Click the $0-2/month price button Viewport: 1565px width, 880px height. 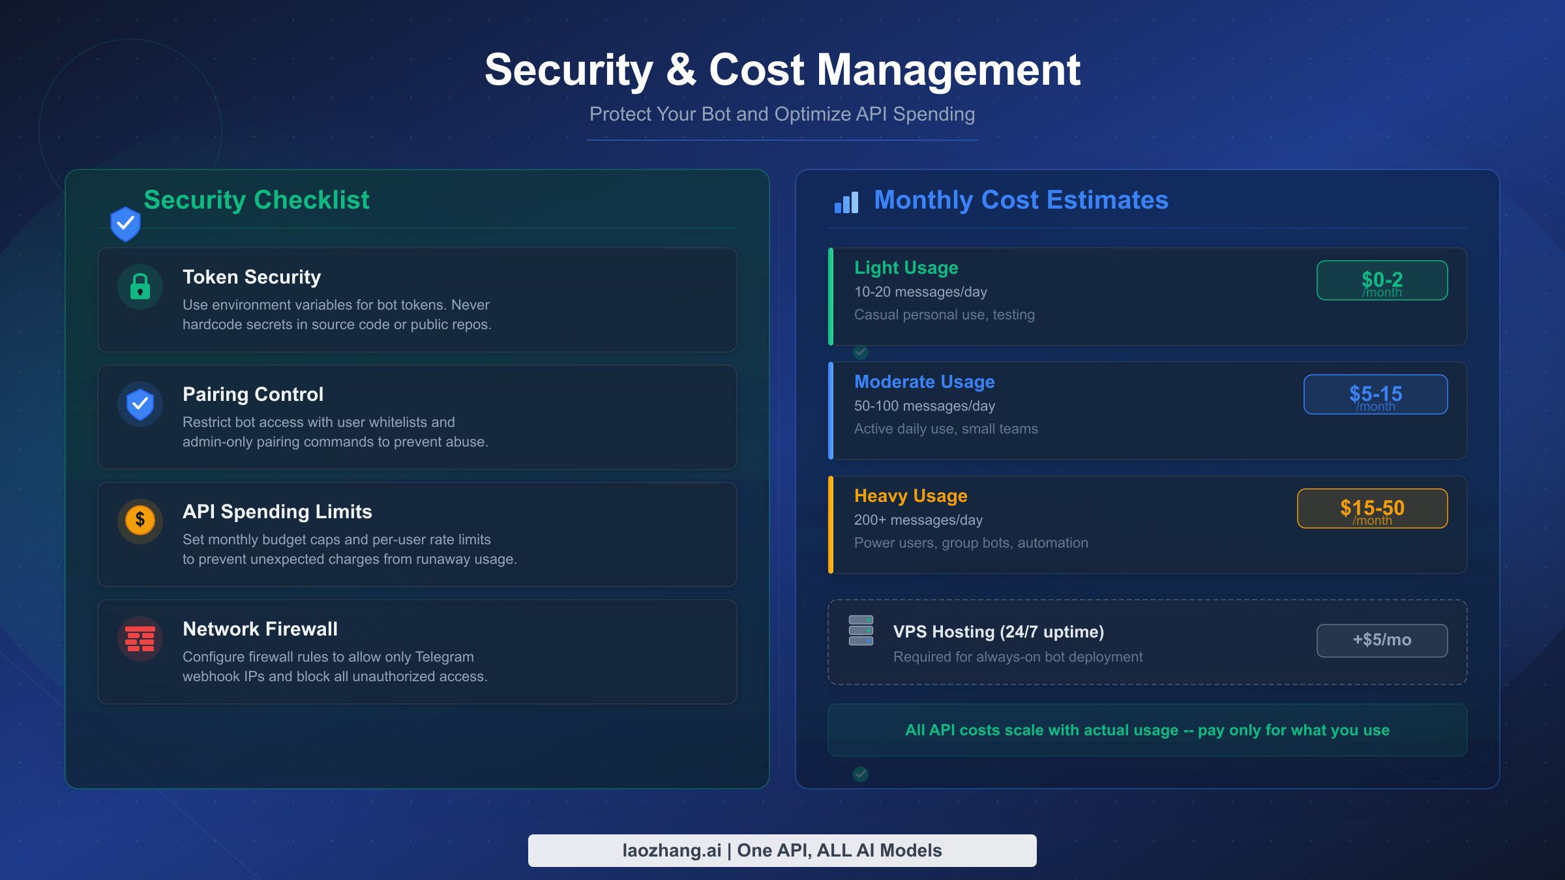tap(1382, 280)
